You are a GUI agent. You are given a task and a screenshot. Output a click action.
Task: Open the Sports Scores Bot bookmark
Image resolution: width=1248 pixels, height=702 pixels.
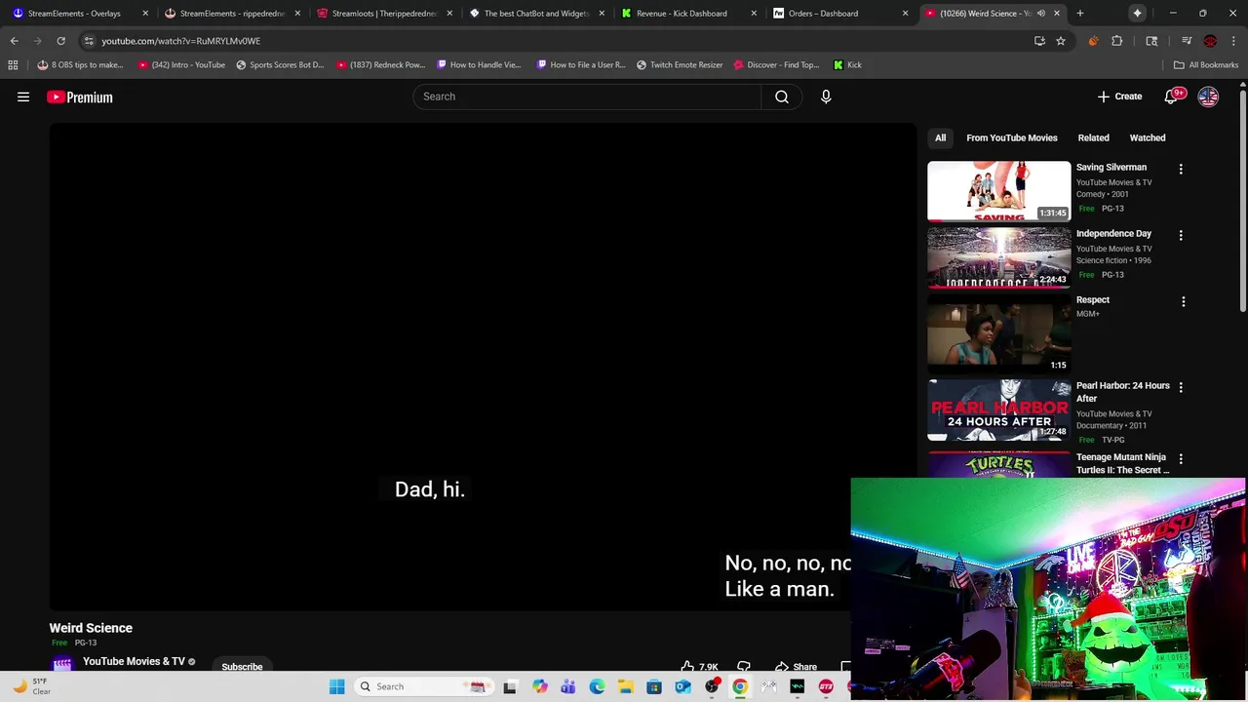click(x=280, y=64)
